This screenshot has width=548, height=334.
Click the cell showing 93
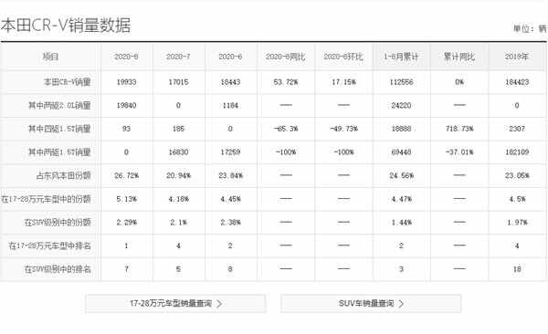tap(127, 129)
